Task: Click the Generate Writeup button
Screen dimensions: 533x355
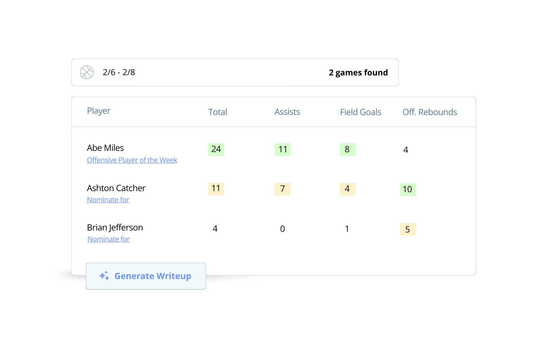Action: tap(146, 276)
